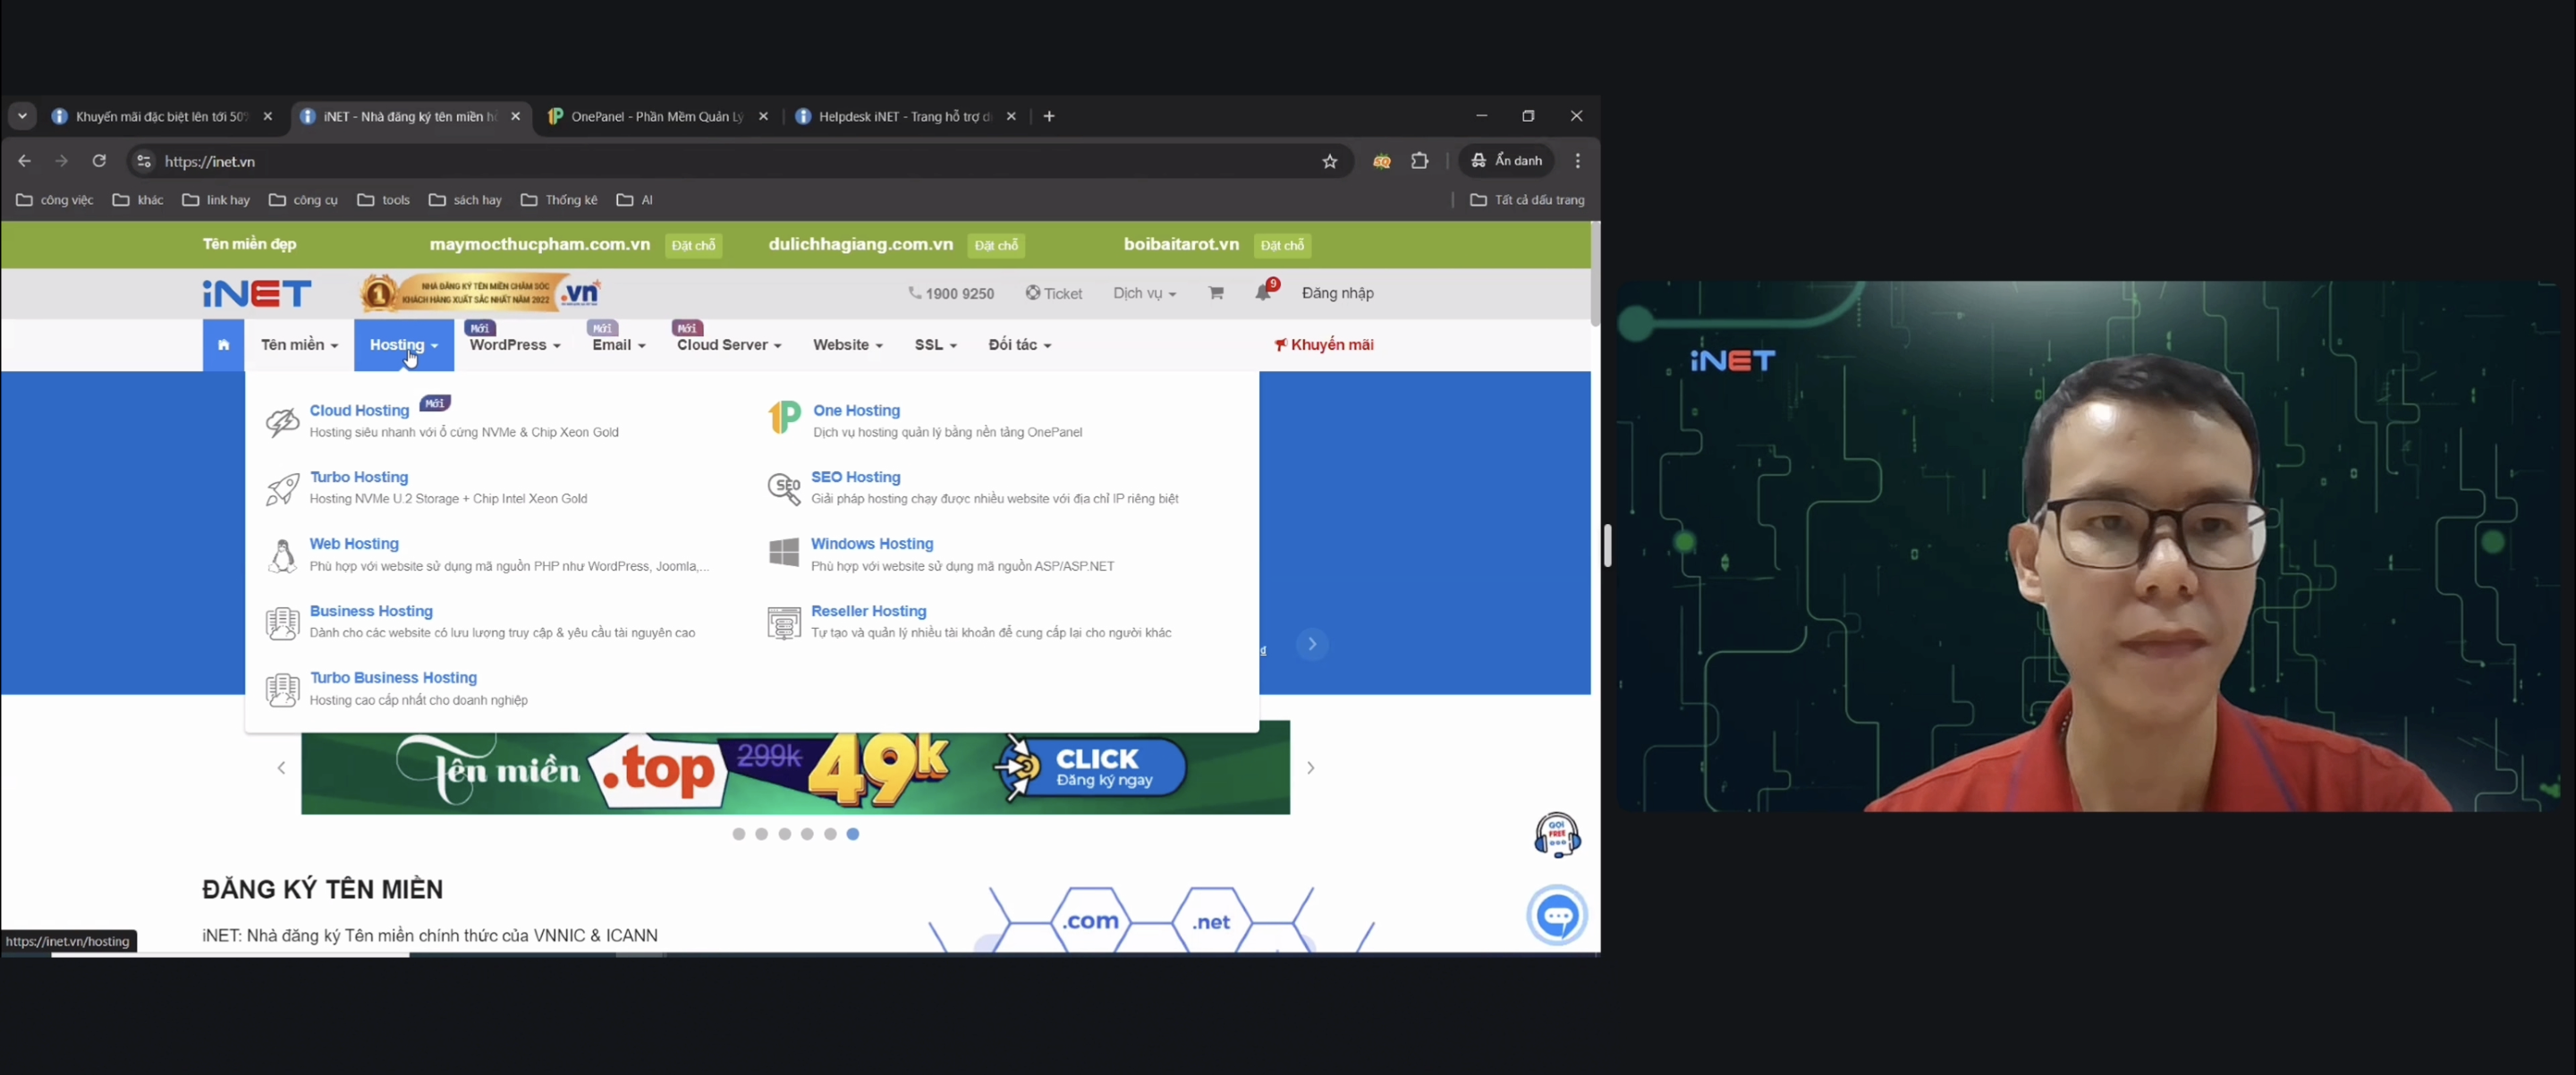Open the coupon extension icon in toolbar
The image size is (2576, 1075).
pos(1382,161)
